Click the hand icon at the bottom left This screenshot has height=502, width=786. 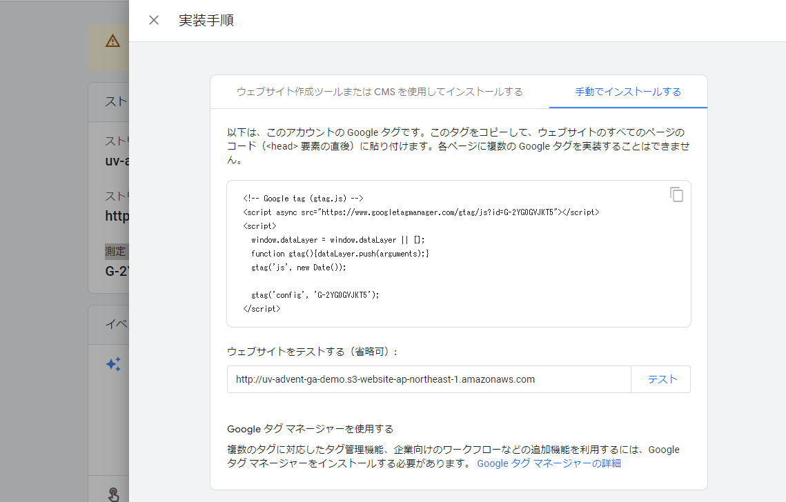tap(112, 495)
